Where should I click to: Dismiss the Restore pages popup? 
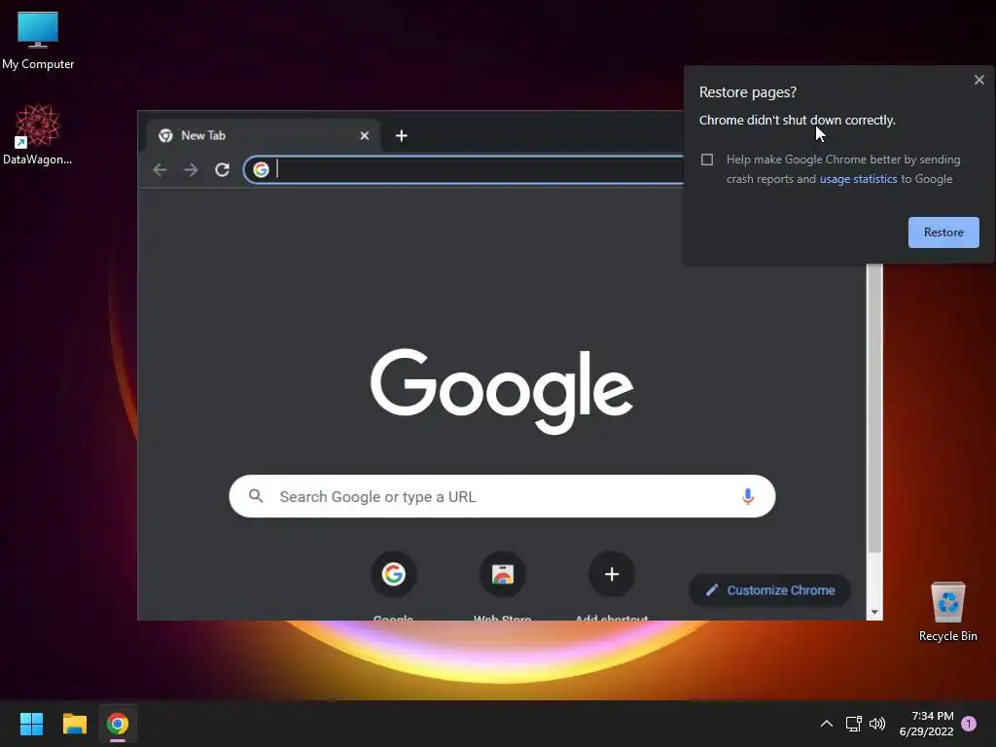[x=978, y=80]
